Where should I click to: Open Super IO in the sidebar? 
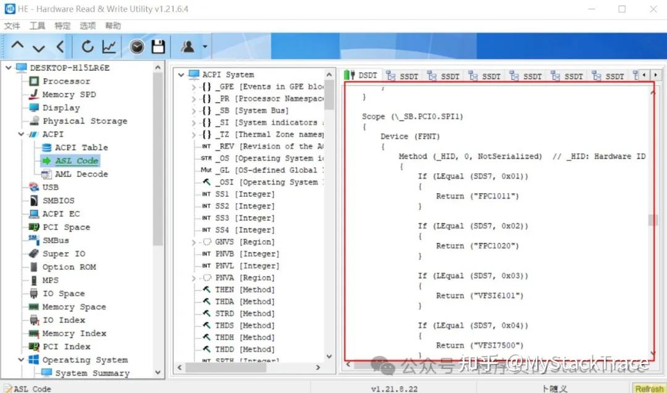coord(64,254)
